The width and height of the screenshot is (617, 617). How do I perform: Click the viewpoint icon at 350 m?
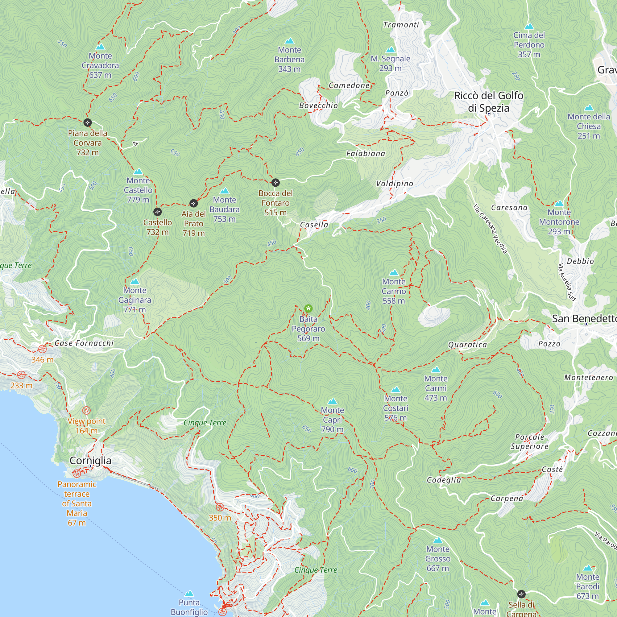220,507
